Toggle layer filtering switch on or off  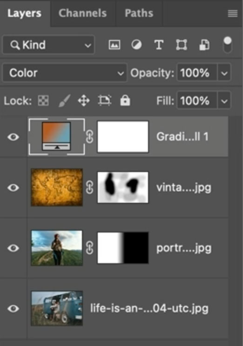[228, 45]
